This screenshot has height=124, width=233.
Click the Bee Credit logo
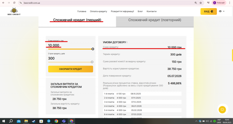click(x=14, y=12)
